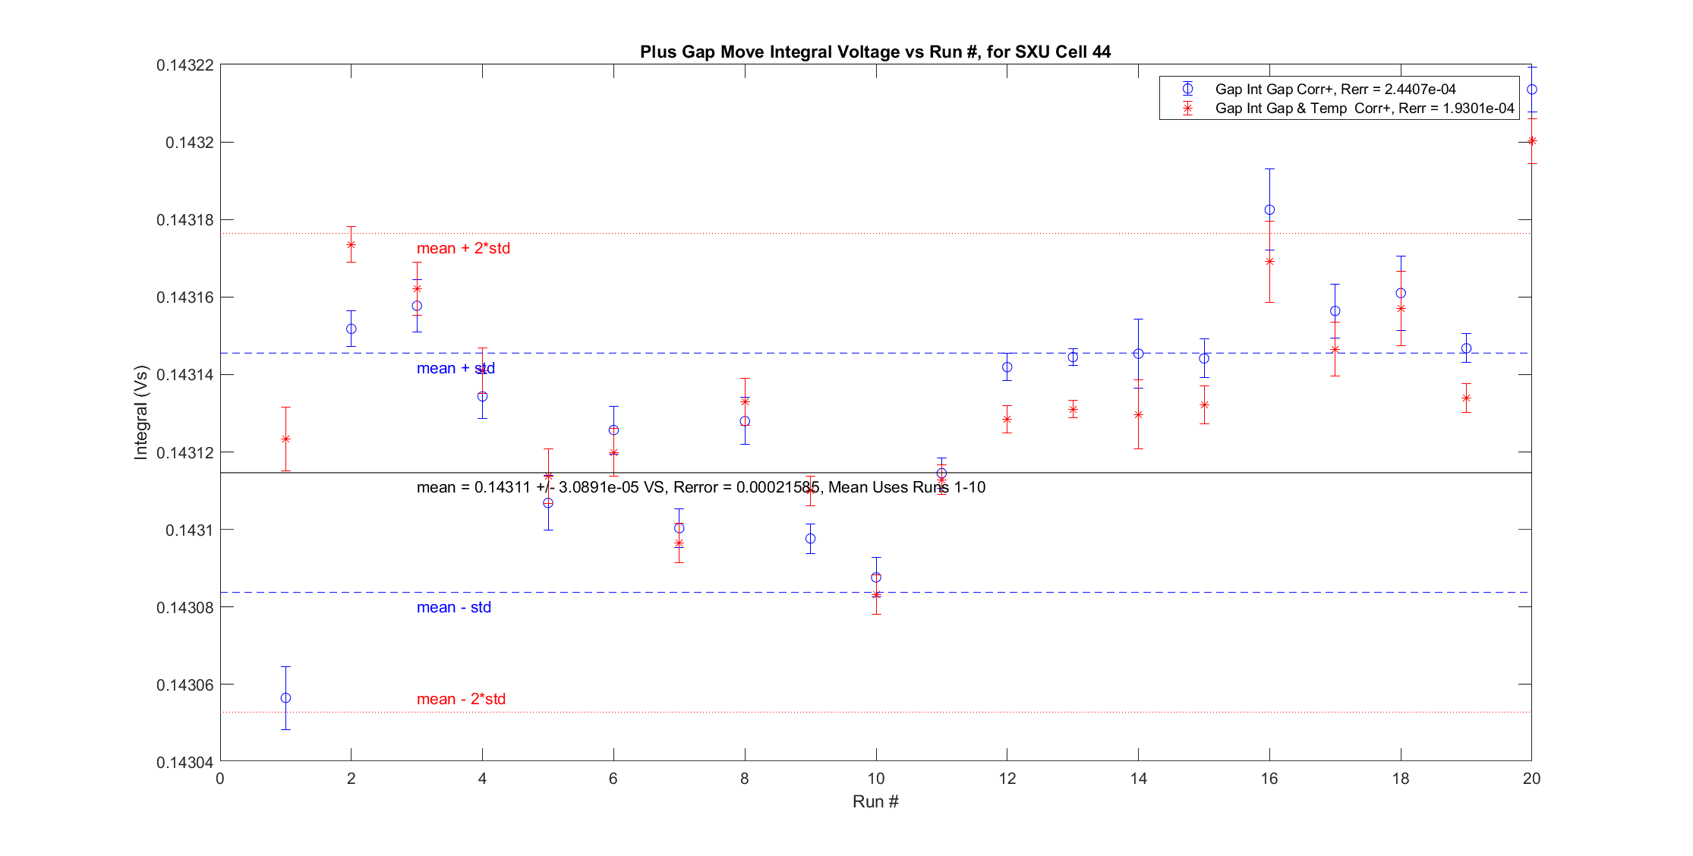1693x856 pixels.
Task: Click the 'mean + 2*std' annotation
Action: 463,248
